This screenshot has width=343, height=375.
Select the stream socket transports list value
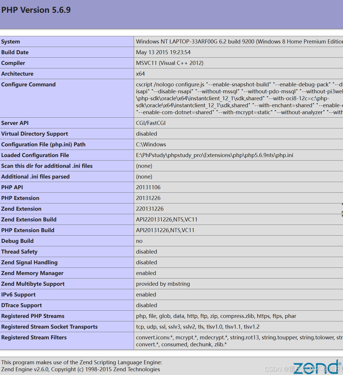point(198,327)
